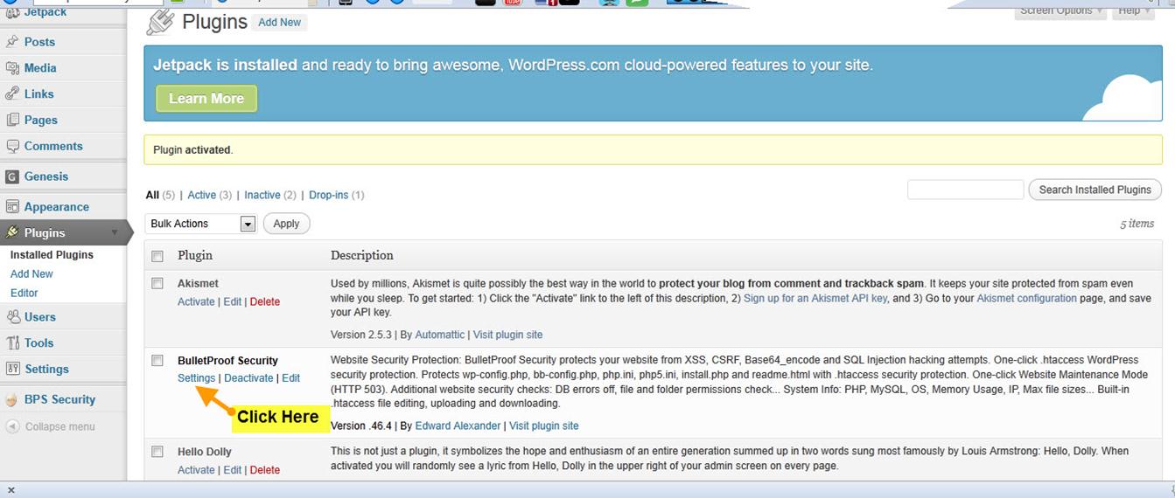Click the Pages icon in sidebar
This screenshot has height=498, width=1175.
(x=12, y=120)
